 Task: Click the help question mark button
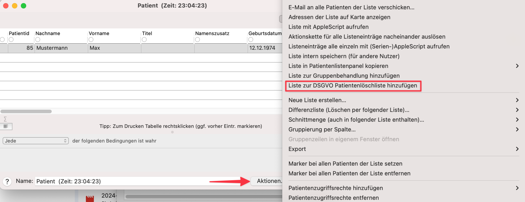click(7, 181)
